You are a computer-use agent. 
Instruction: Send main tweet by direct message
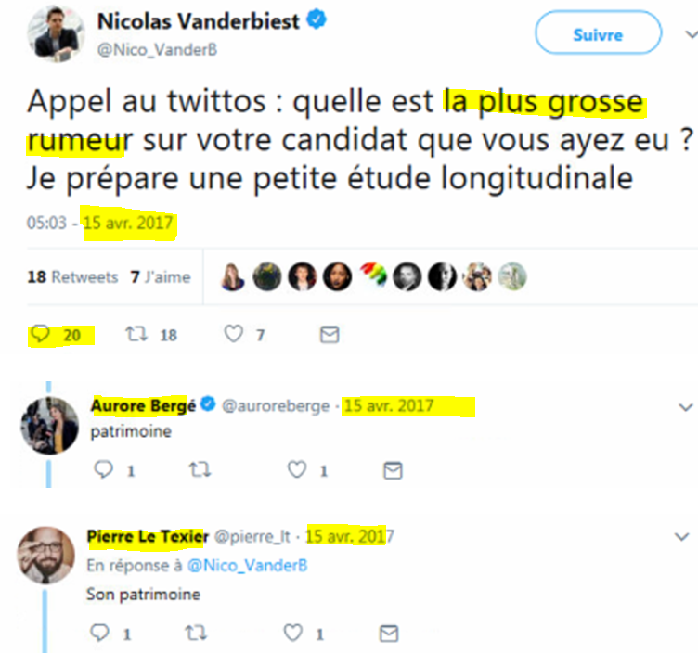pyautogui.click(x=329, y=335)
